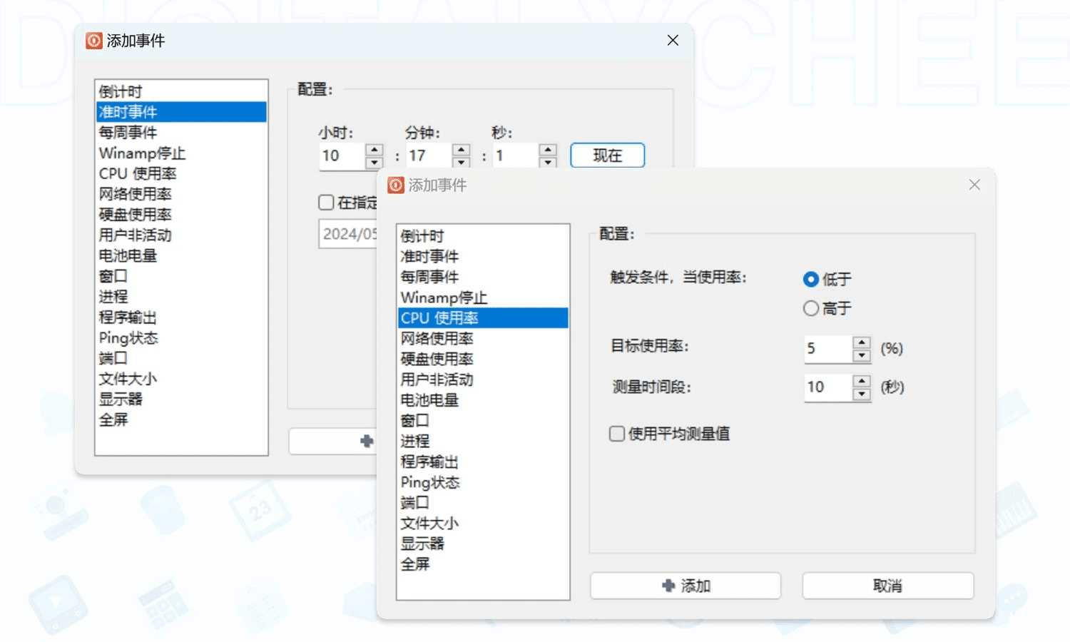Screen dimensions: 1070x642
Task: Click the 取消 button
Action: 887,586
